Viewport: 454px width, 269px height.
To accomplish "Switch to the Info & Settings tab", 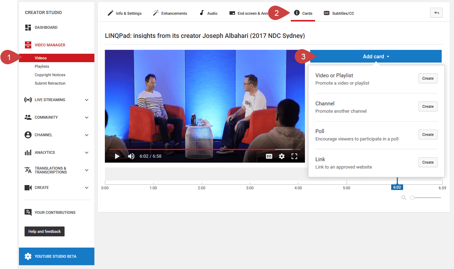I will pos(124,13).
